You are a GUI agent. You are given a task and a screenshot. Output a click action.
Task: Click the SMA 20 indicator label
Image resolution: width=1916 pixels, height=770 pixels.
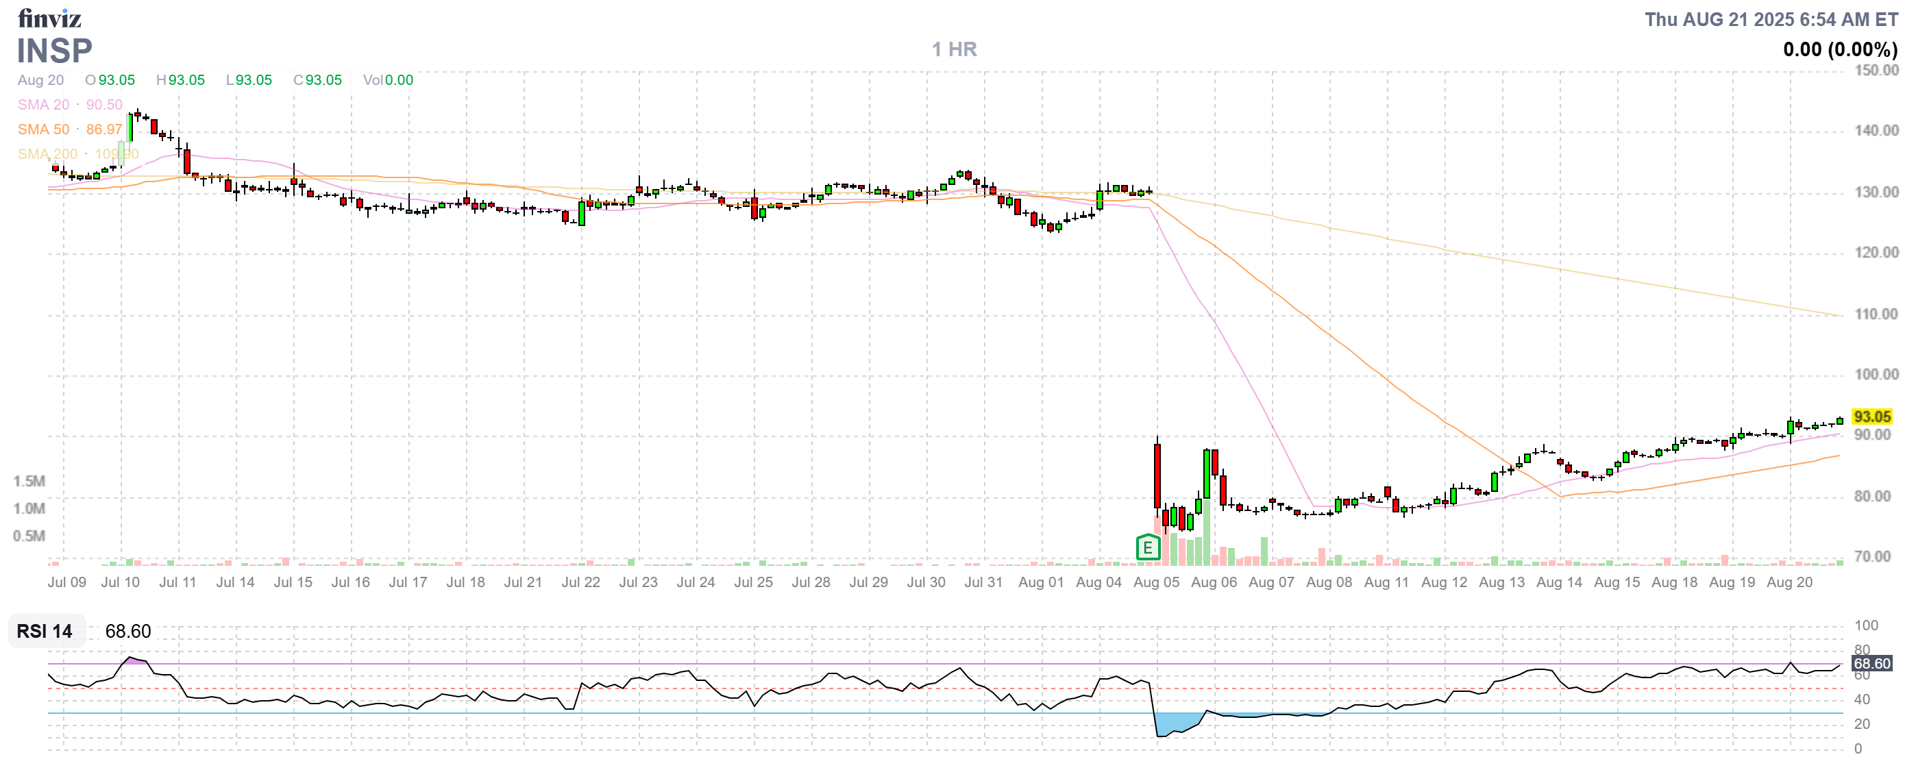coord(43,105)
